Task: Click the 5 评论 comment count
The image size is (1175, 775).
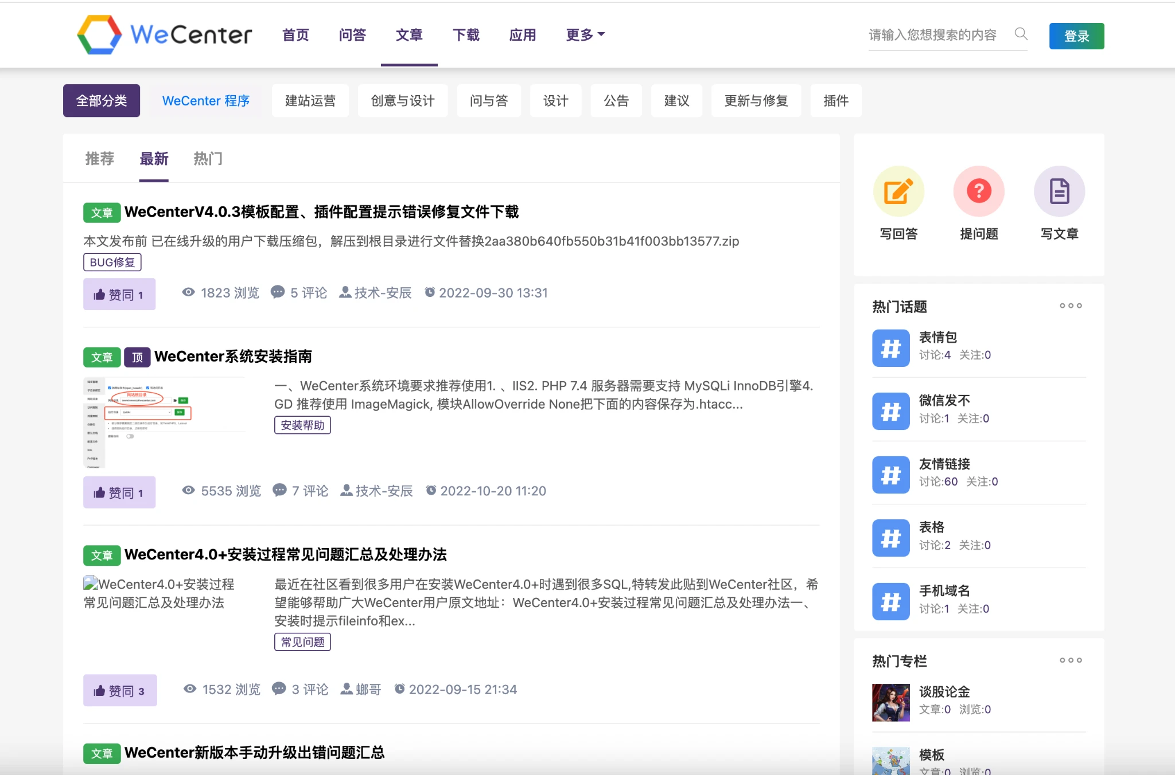Action: 299,293
